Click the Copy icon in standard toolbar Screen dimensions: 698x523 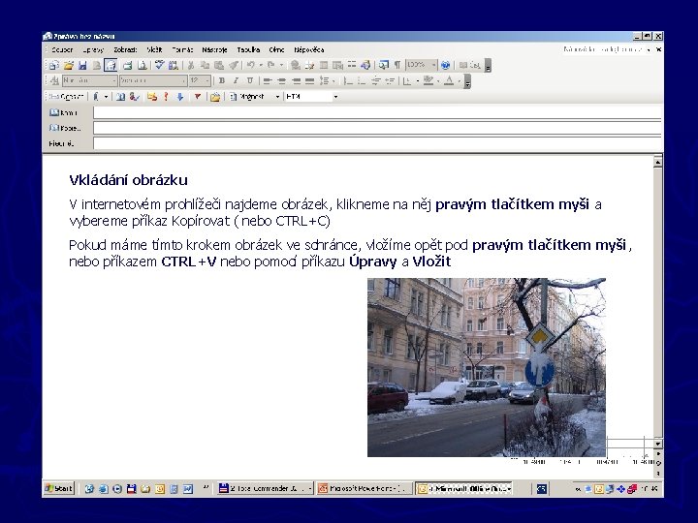click(x=205, y=66)
